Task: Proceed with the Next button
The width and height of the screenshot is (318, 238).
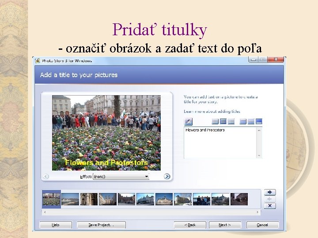Action: 225,225
